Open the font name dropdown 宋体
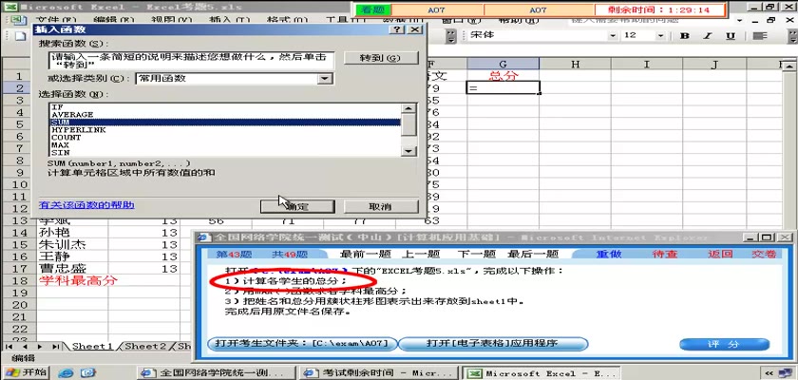 click(x=613, y=35)
